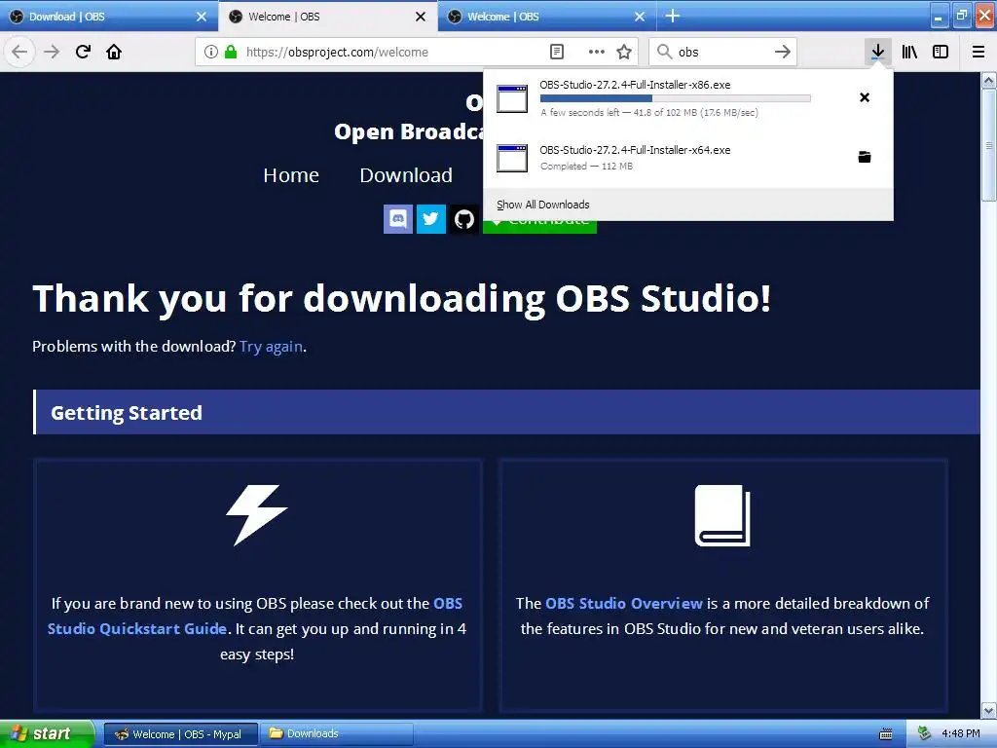This screenshot has height=748, width=997.
Task: Open the OBS GitHub icon
Action: click(x=464, y=219)
